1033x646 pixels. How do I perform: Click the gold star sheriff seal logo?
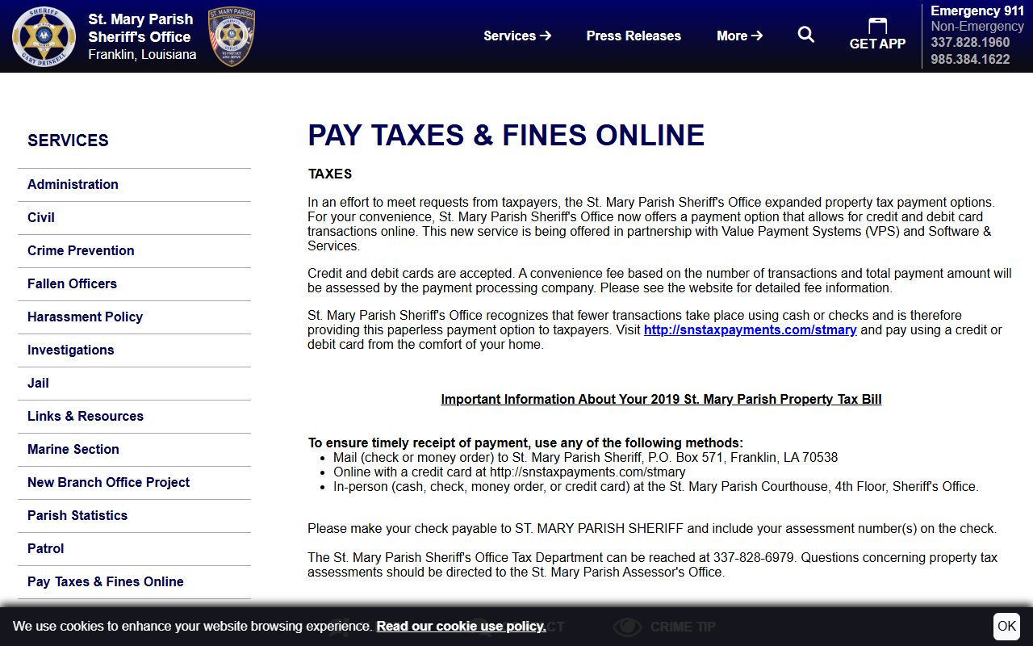point(44,36)
